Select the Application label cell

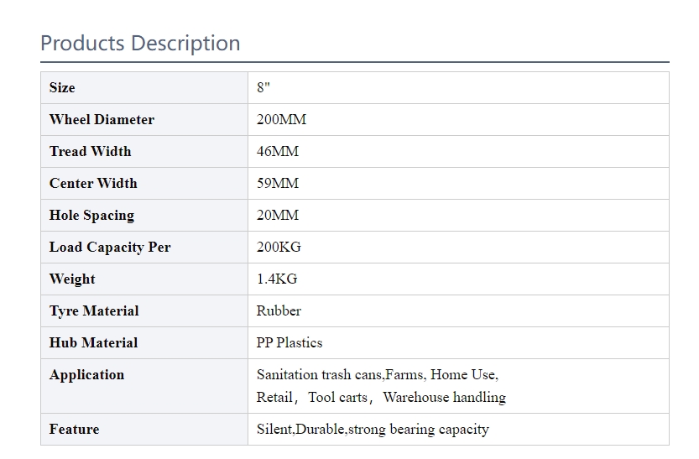click(144, 386)
